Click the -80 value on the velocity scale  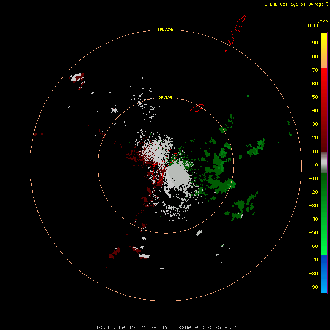[313, 274]
